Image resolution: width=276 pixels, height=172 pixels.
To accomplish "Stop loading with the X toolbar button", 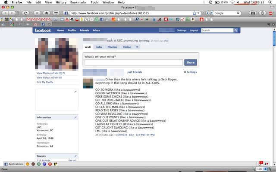I will pyautogui.click(x=37, y=13).
